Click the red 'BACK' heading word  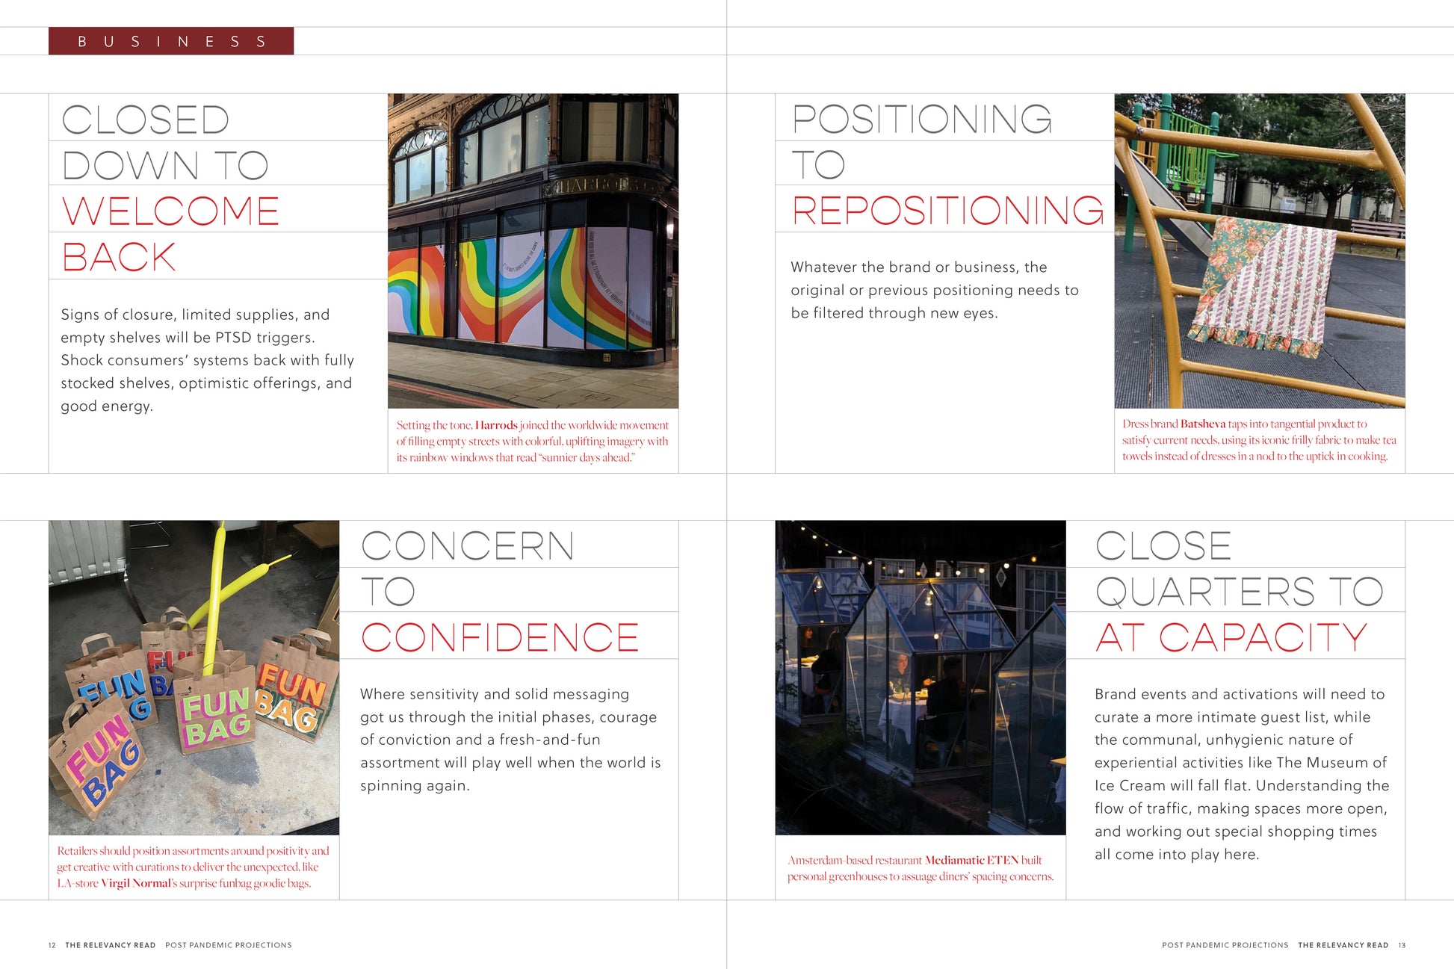(119, 257)
